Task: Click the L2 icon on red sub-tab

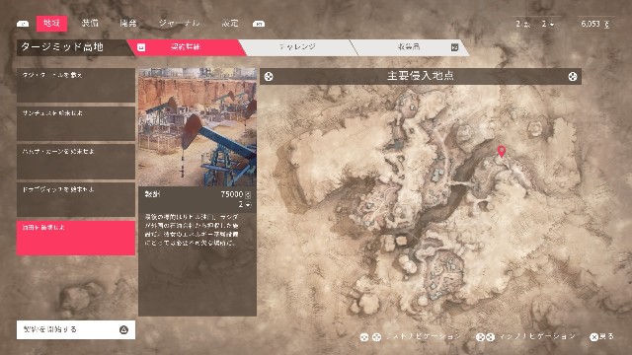Action: pyautogui.click(x=141, y=47)
